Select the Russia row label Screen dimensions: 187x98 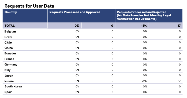pyautogui.click(x=9, y=81)
